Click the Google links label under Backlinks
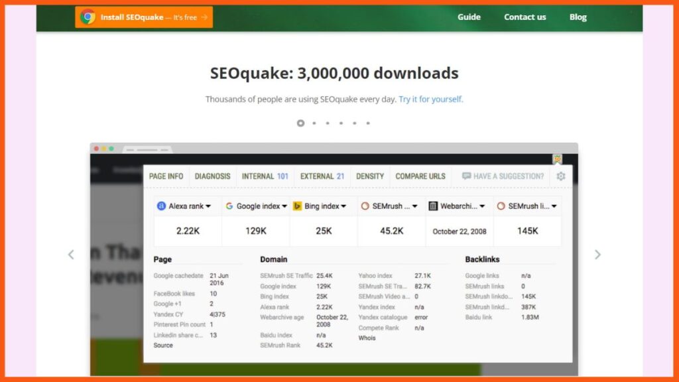 coord(482,276)
